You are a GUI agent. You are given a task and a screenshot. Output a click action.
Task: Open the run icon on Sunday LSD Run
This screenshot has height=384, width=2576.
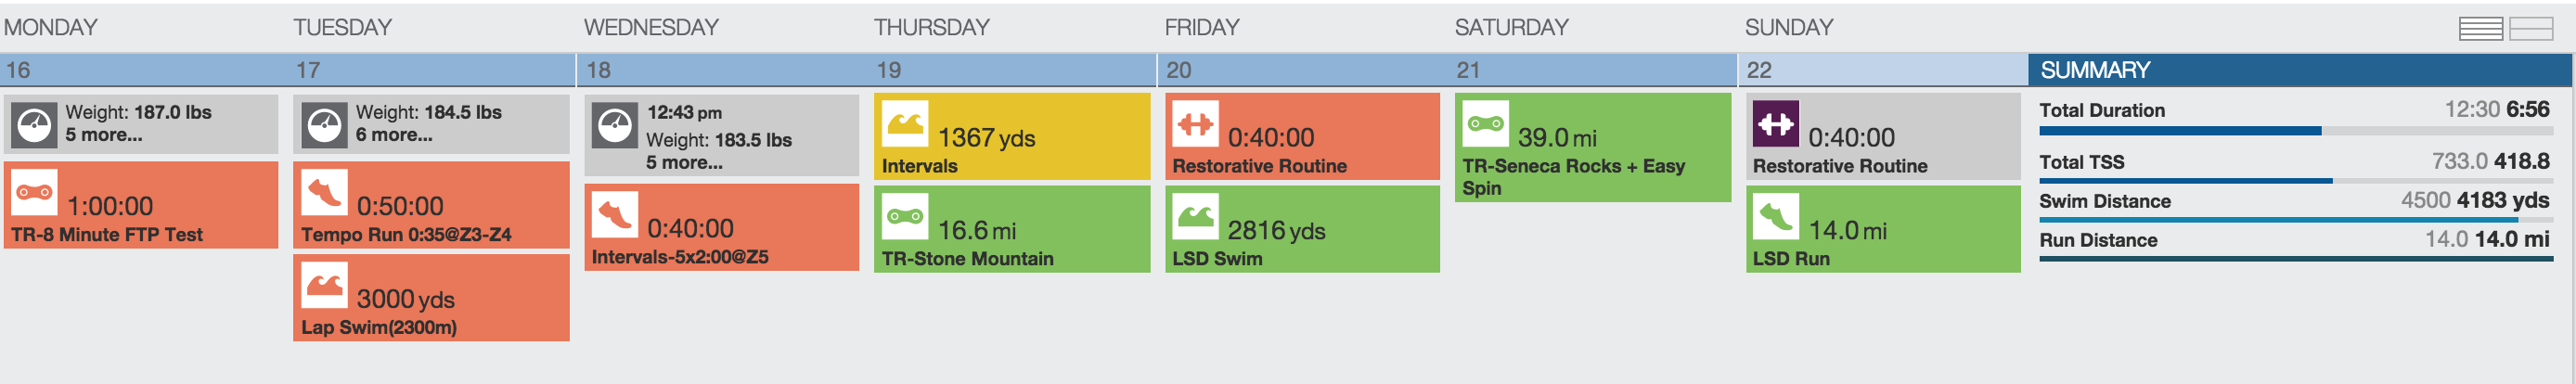[1776, 216]
